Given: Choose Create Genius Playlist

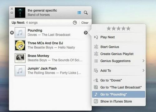Looking at the screenshot, I should [x=119, y=54].
